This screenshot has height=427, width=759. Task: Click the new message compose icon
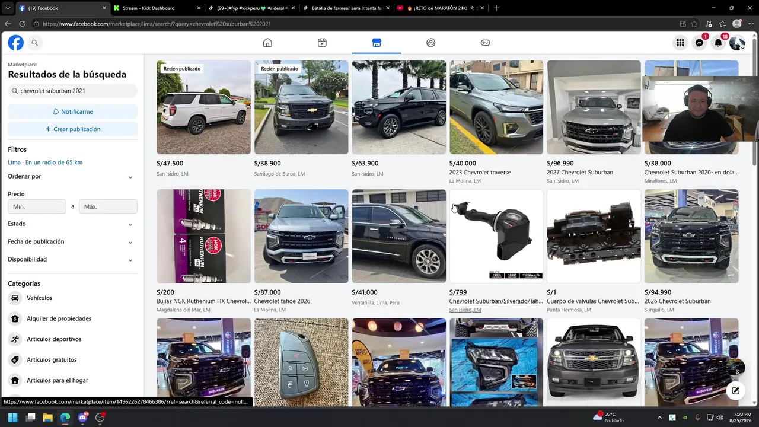(x=735, y=390)
